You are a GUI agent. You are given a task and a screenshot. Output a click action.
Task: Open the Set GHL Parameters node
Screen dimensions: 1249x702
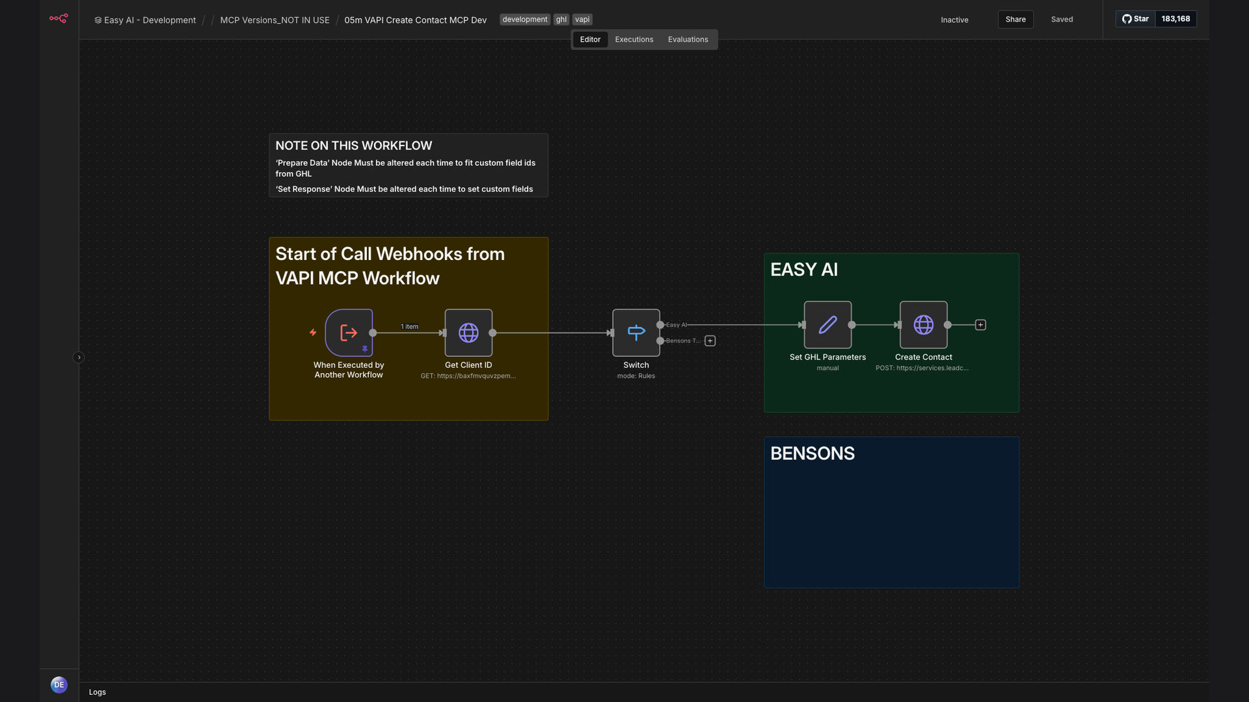827,325
